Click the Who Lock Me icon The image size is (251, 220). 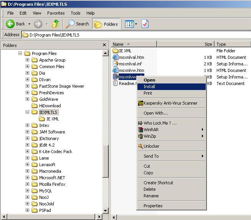point(140,123)
